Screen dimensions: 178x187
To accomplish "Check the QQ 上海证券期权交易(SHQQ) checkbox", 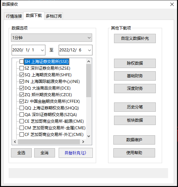I will (22, 108).
